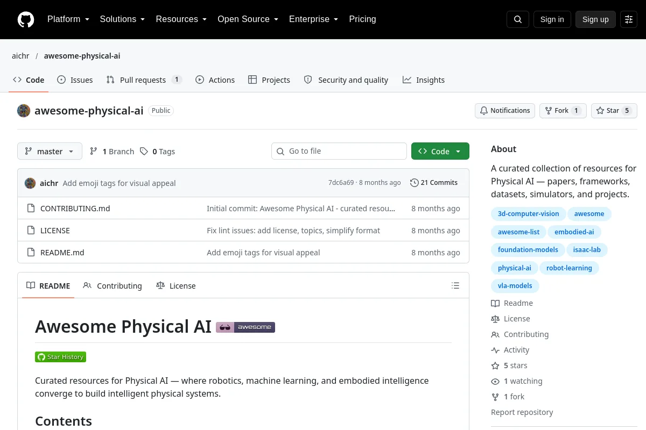Click the aichr avatar in latest commit row
This screenshot has width=646, height=430.
[x=30, y=183]
